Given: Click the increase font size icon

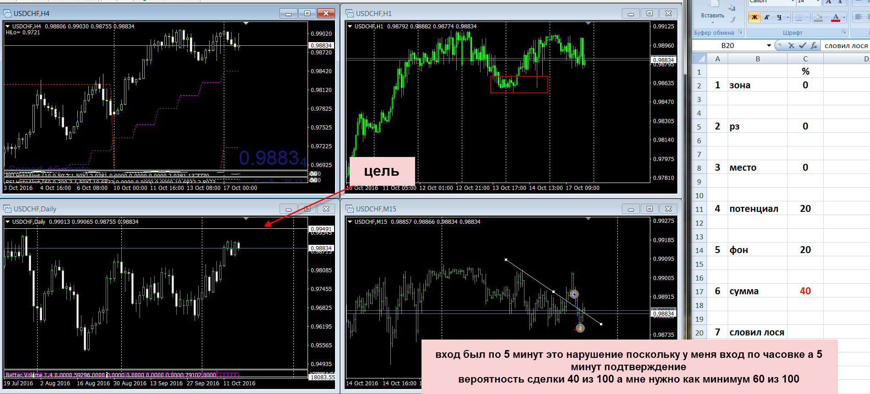Looking at the screenshot, I should click(x=829, y=2).
